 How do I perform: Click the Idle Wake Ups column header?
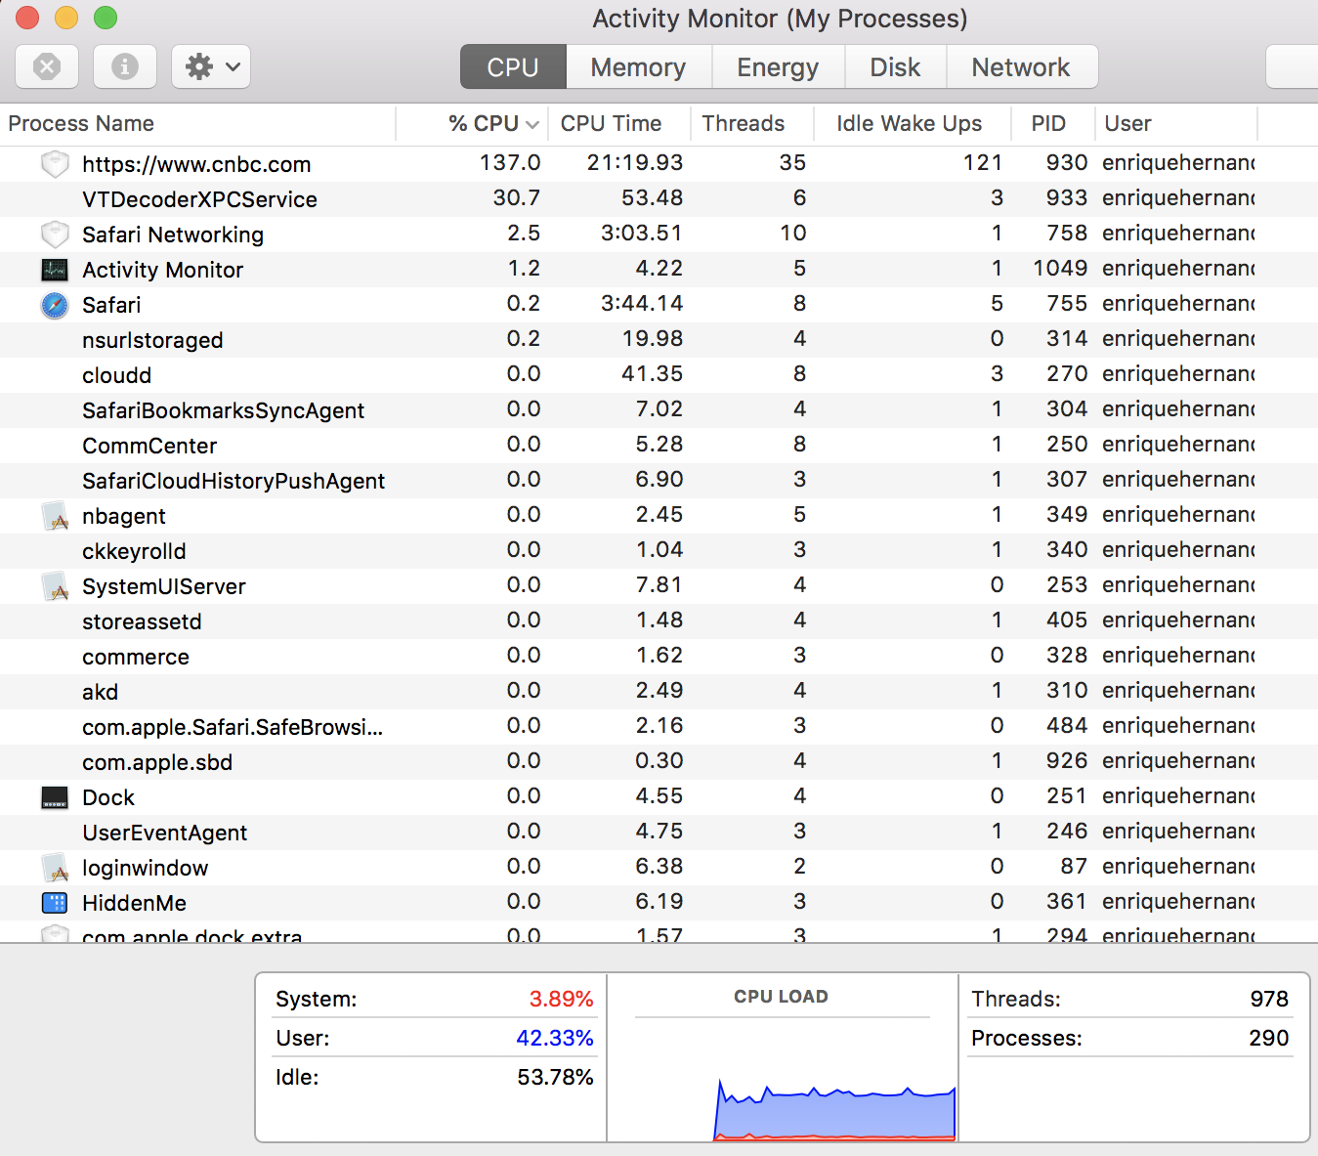pyautogui.click(x=909, y=123)
